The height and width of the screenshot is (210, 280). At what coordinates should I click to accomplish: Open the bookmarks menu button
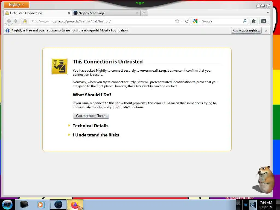click(x=264, y=21)
